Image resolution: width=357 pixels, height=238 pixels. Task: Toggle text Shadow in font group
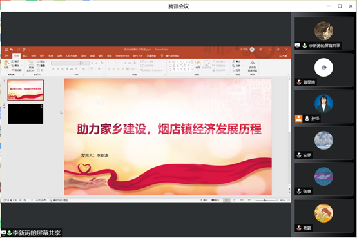pos(67,68)
